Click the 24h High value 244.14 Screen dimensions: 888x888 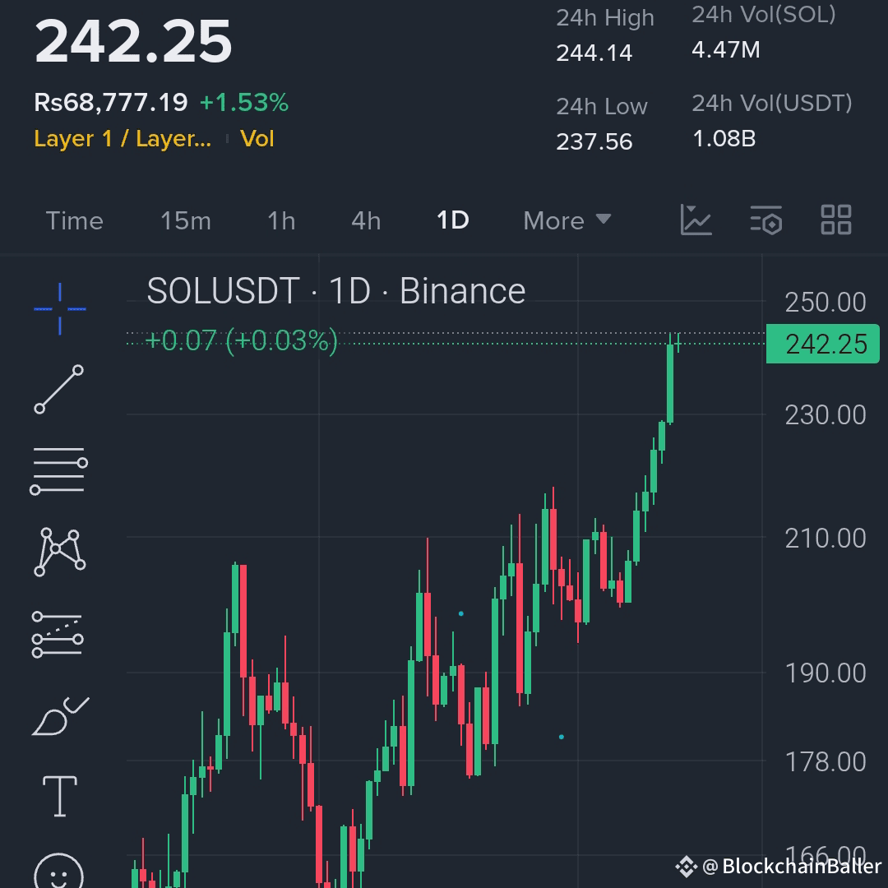[594, 53]
